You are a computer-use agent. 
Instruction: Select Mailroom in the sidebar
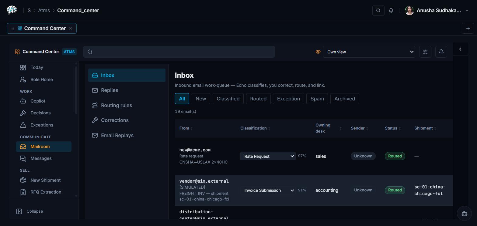(44, 147)
